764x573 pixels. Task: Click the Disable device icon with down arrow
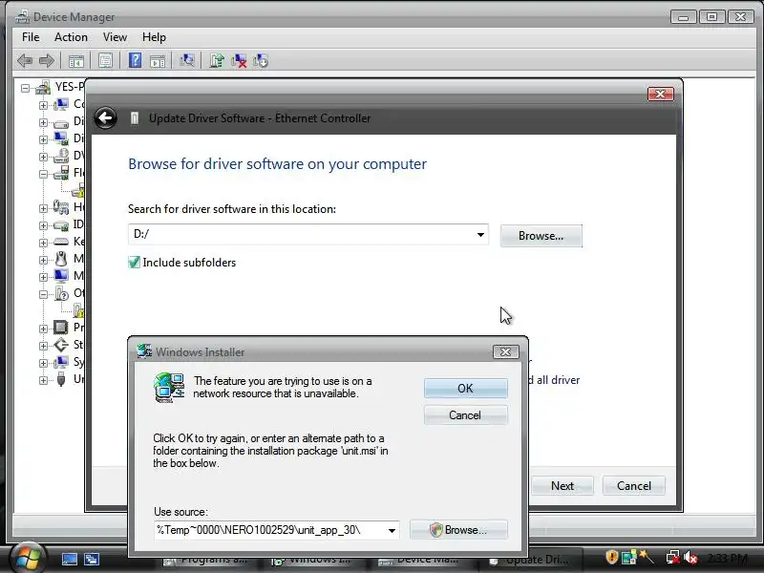[261, 60]
